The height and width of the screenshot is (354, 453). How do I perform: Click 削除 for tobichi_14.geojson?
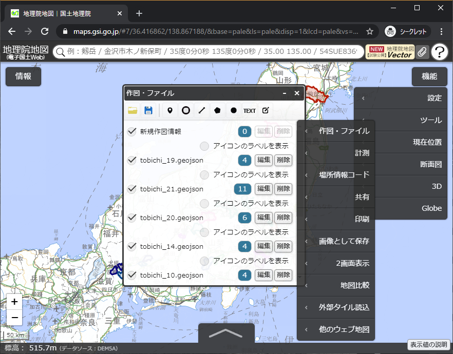click(283, 246)
